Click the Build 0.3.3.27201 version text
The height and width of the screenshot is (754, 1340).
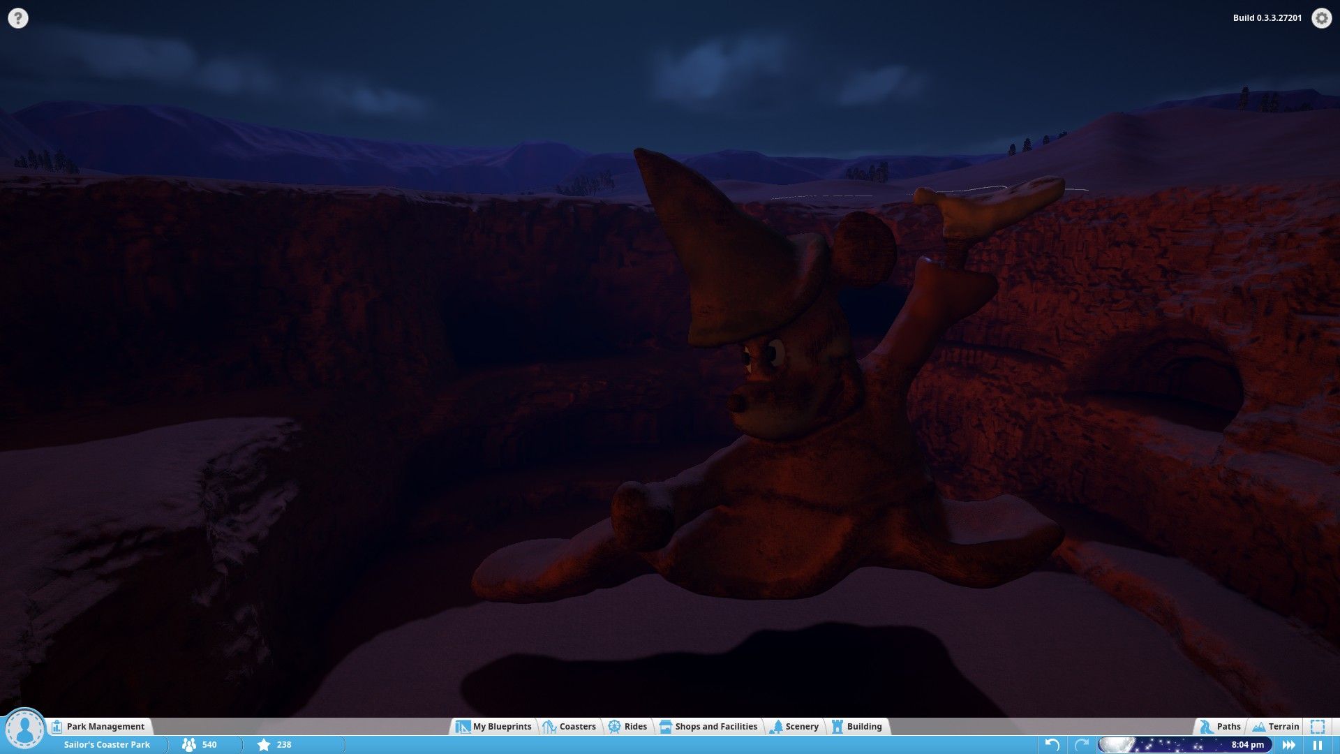point(1267,18)
